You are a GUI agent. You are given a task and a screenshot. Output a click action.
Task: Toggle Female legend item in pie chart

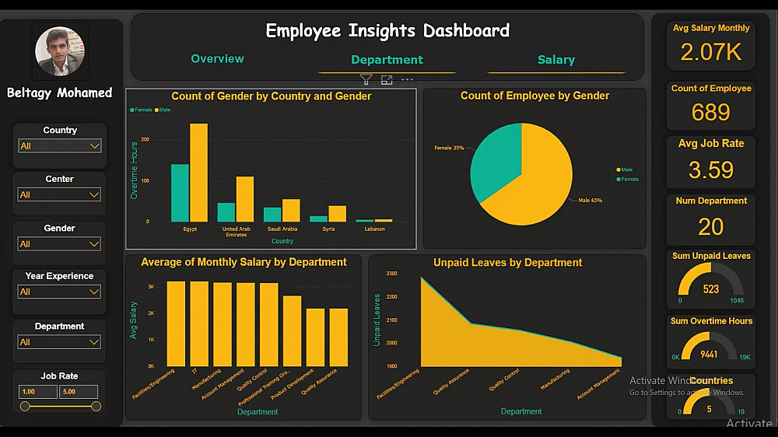click(x=628, y=179)
